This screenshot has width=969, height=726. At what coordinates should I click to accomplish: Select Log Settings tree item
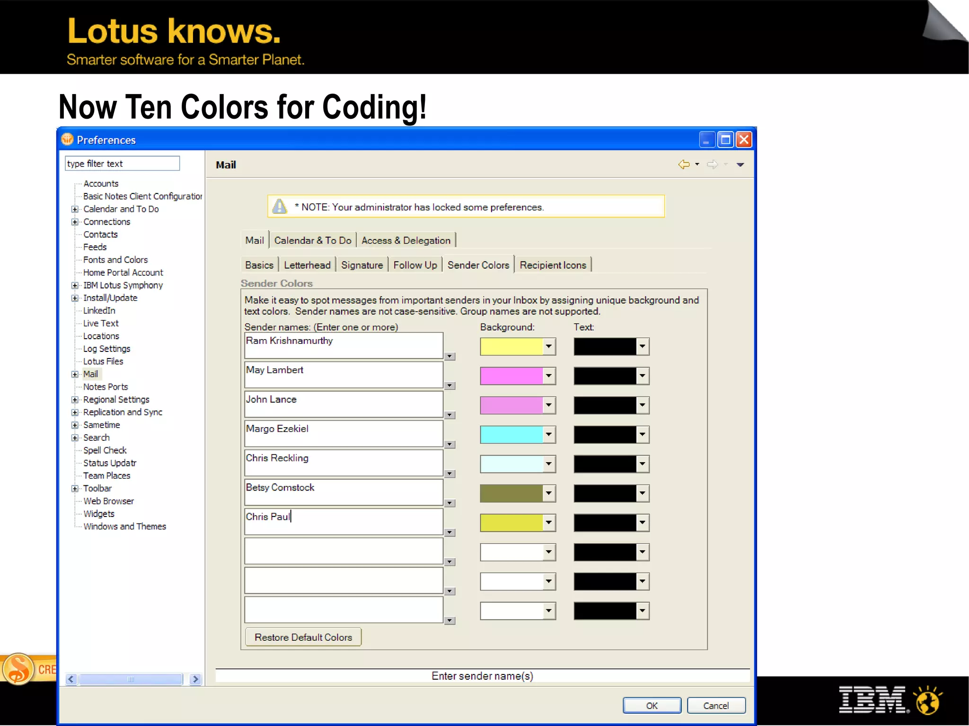pyautogui.click(x=106, y=349)
